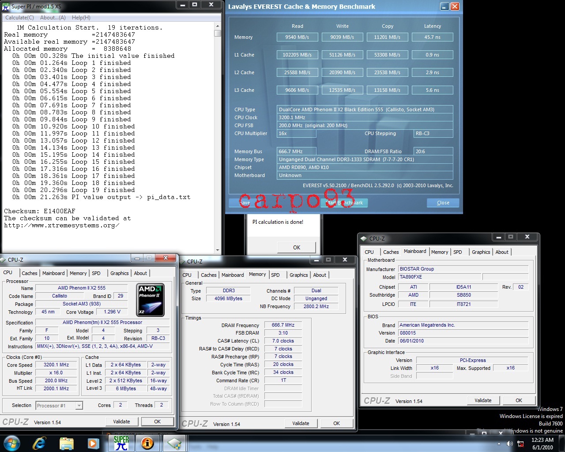Click L3 Cache Copy value 13158 MB/s
The height and width of the screenshot is (452, 565).
(x=388, y=90)
